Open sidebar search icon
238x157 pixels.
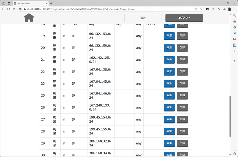point(234,15)
